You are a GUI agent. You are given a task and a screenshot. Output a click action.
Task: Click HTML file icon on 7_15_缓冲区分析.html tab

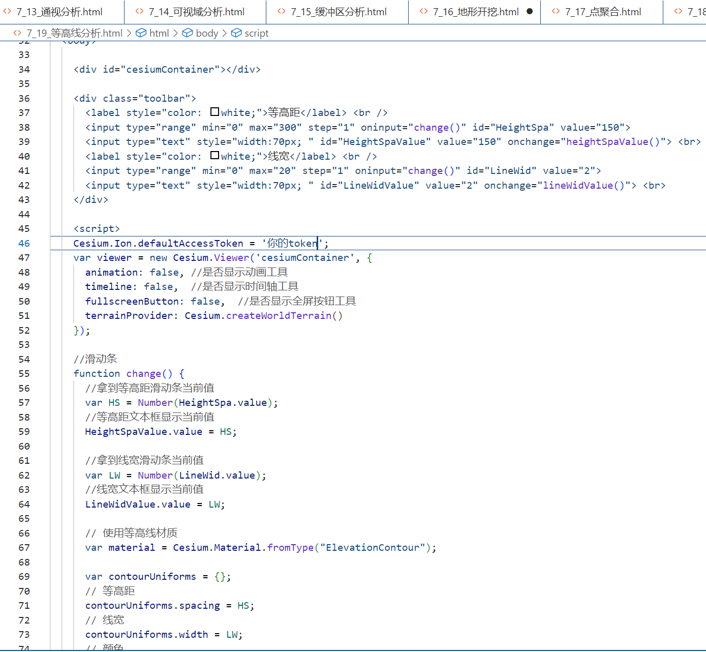pyautogui.click(x=282, y=11)
